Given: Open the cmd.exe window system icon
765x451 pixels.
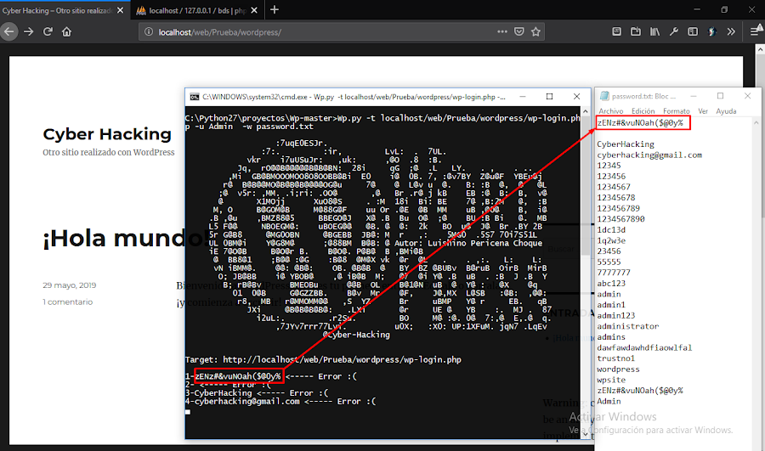Looking at the screenshot, I should (194, 97).
